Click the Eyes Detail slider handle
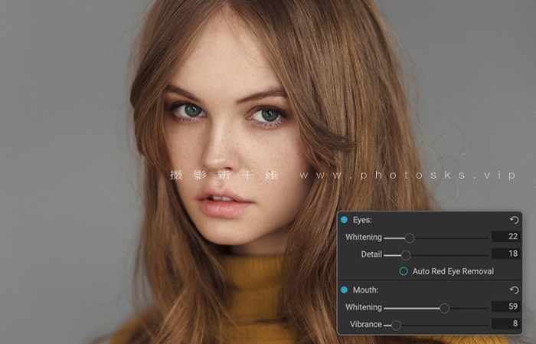The height and width of the screenshot is (344, 536). 406,255
